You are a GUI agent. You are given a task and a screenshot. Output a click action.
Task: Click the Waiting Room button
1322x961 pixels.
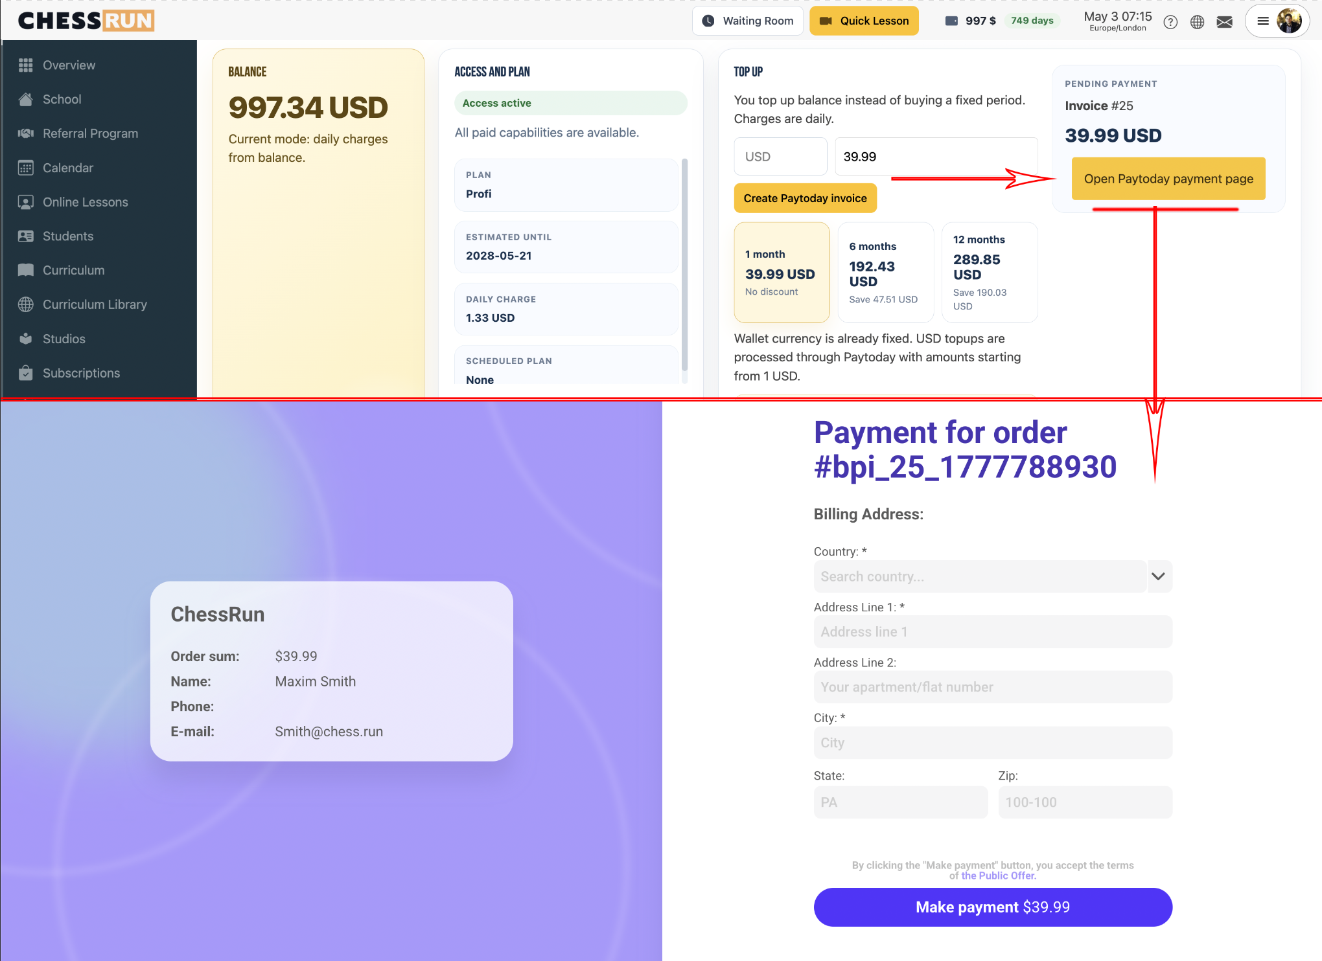[x=748, y=21]
